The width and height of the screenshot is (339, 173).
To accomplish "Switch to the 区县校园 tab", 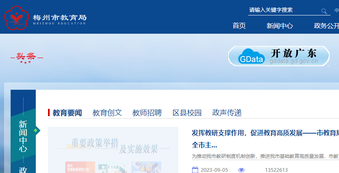I will tap(187, 113).
